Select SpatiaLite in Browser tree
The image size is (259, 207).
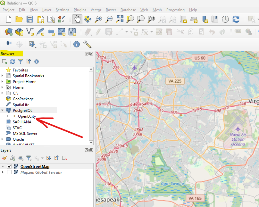[x=21, y=105]
